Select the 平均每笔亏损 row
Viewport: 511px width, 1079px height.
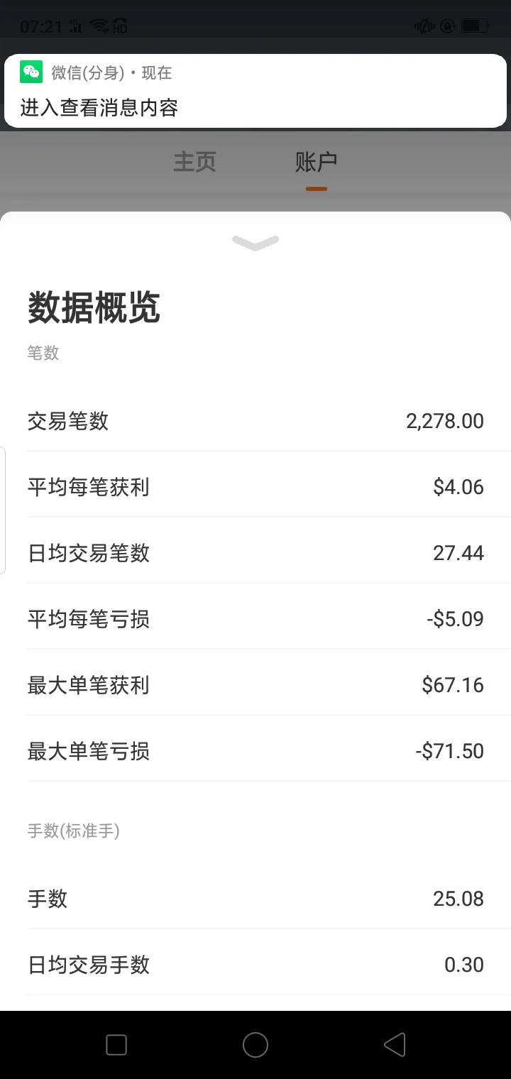coord(255,619)
